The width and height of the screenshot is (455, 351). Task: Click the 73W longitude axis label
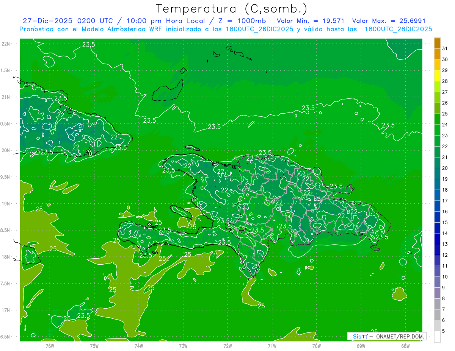click(x=183, y=346)
